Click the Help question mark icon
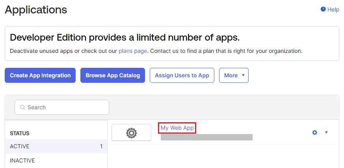344x168 pixels. pos(323,9)
